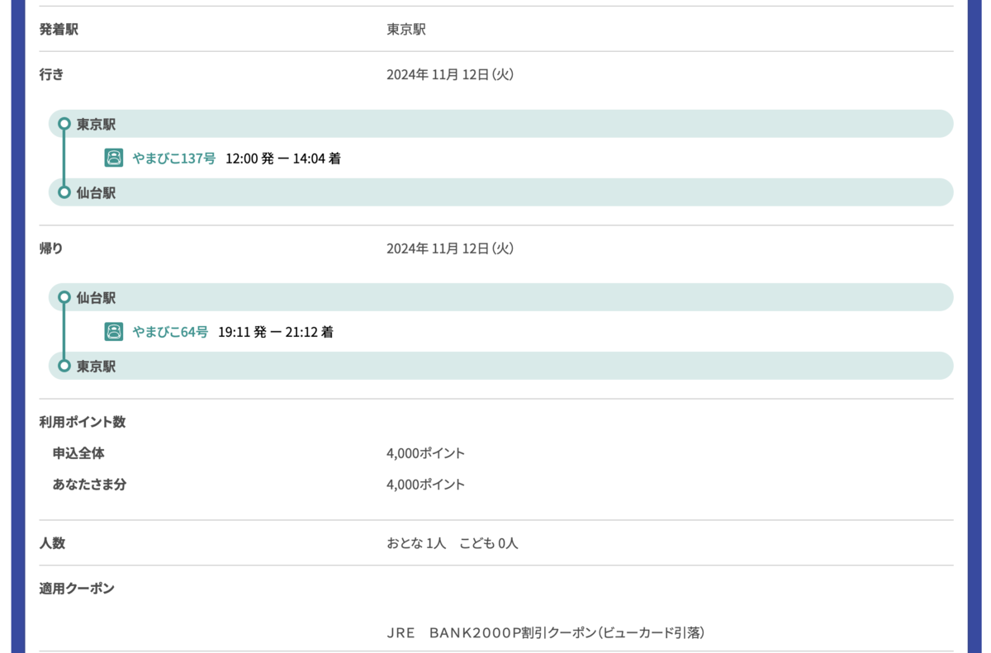Open the やまびこ64号 train link

[x=170, y=332]
